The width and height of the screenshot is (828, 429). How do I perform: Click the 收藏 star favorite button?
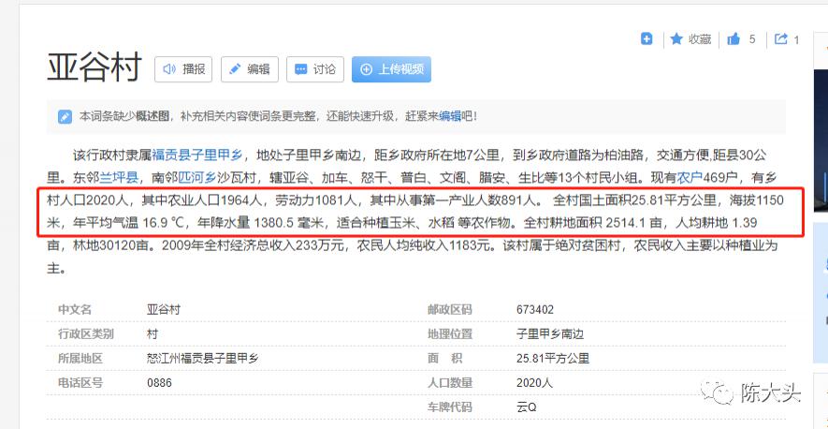coord(690,39)
